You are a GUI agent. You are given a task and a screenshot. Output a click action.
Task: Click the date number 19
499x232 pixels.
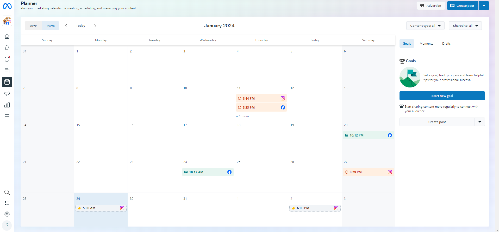[x=292, y=125]
